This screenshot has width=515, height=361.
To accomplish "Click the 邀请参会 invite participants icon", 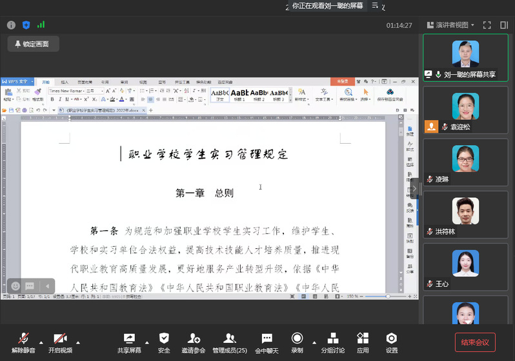I will [x=193, y=342].
